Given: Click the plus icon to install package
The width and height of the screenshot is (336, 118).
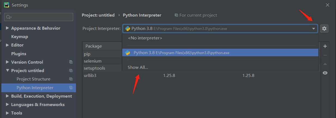Looking at the screenshot, I should tap(325, 46).
